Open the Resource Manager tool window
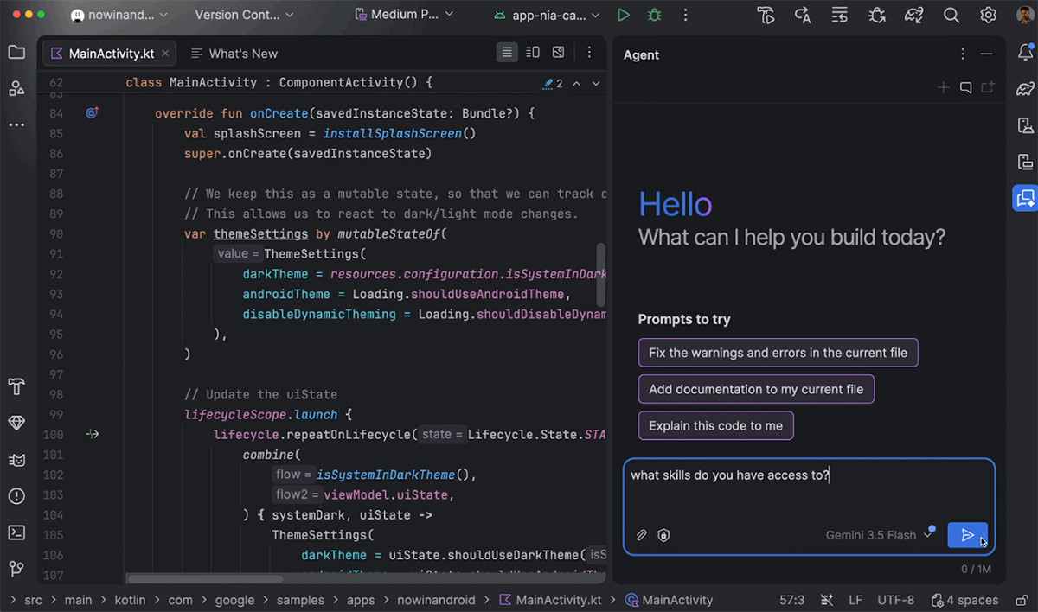This screenshot has height=612, width=1038. point(16,88)
